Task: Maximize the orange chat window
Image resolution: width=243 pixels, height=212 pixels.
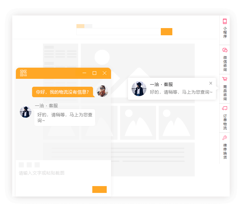Action: (94, 73)
